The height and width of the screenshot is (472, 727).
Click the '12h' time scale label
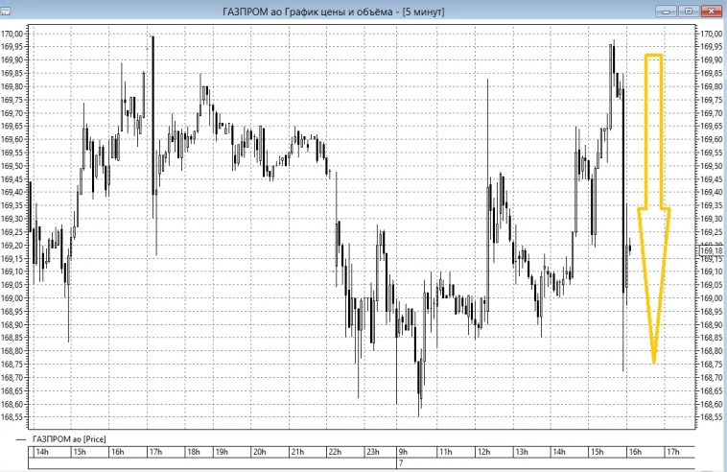coord(483,452)
